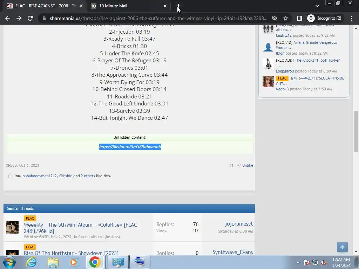Show the 2 others who liked

coord(88,176)
